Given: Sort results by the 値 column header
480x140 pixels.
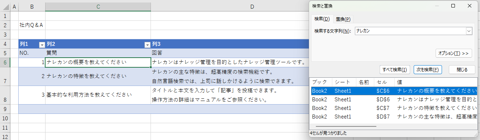Looking at the screenshot, I should [x=436, y=82].
